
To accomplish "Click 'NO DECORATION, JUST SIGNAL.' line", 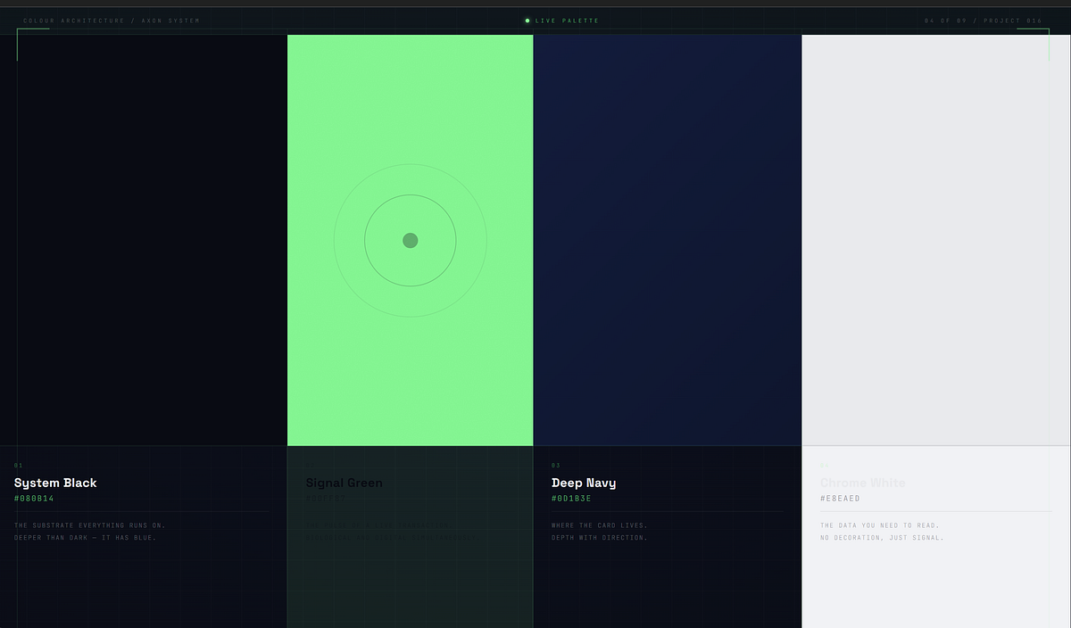I will (x=882, y=538).
